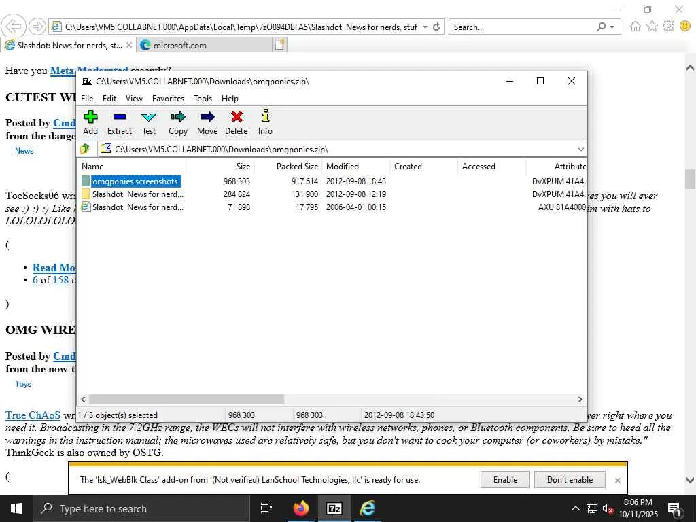Open the True ChAoS link
The image size is (696, 522).
[x=33, y=415]
